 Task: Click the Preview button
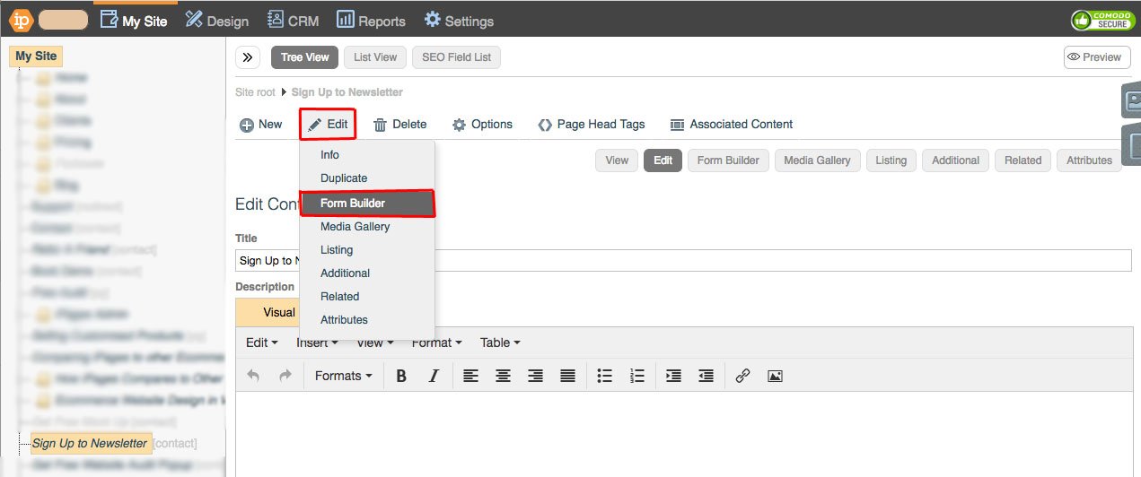[1096, 57]
